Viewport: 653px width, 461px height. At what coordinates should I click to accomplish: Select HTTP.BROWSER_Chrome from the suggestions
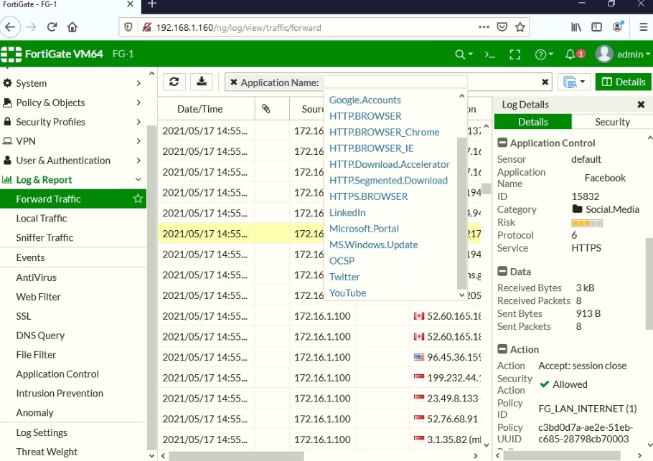[385, 132]
